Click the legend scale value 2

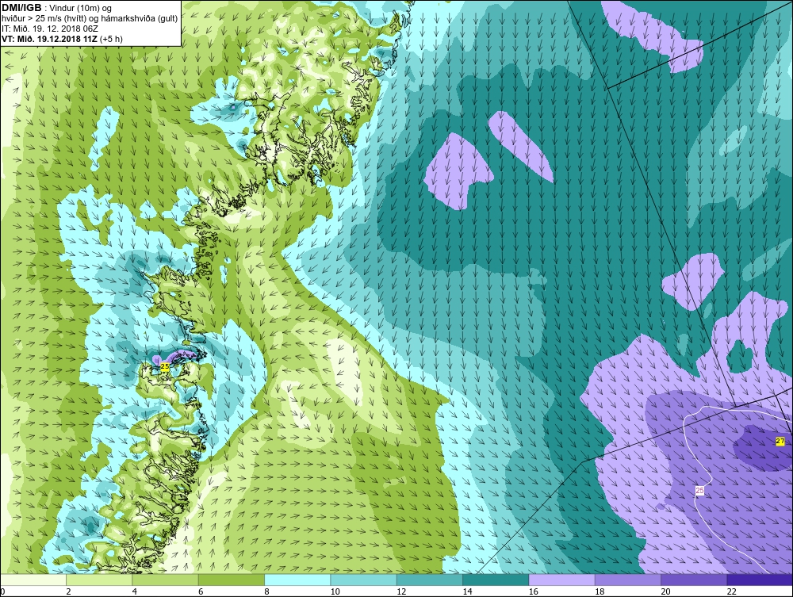click(68, 592)
